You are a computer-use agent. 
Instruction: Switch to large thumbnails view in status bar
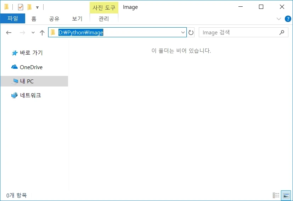pyautogui.click(x=286, y=195)
